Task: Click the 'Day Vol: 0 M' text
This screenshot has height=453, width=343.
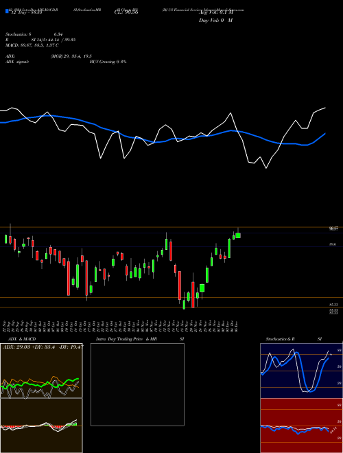Action: click(215, 21)
